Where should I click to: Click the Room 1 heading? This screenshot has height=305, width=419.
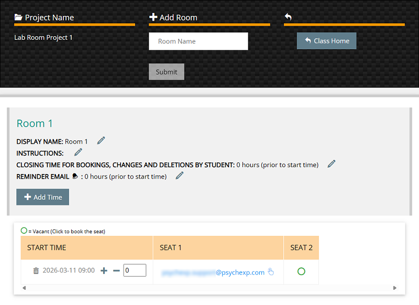tap(35, 123)
